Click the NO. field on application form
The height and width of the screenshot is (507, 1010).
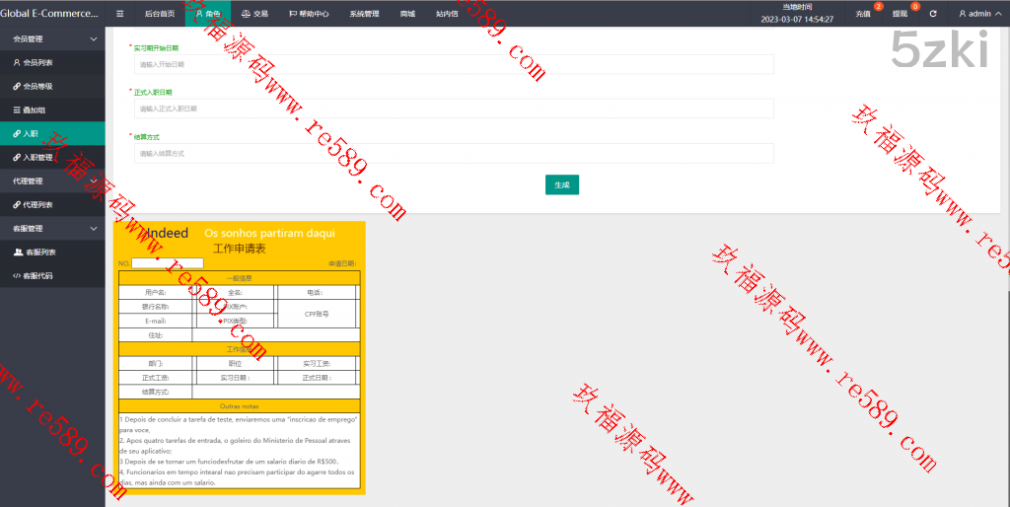pyautogui.click(x=168, y=263)
